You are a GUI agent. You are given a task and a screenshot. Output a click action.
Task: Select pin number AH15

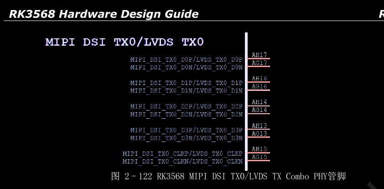[259, 149]
